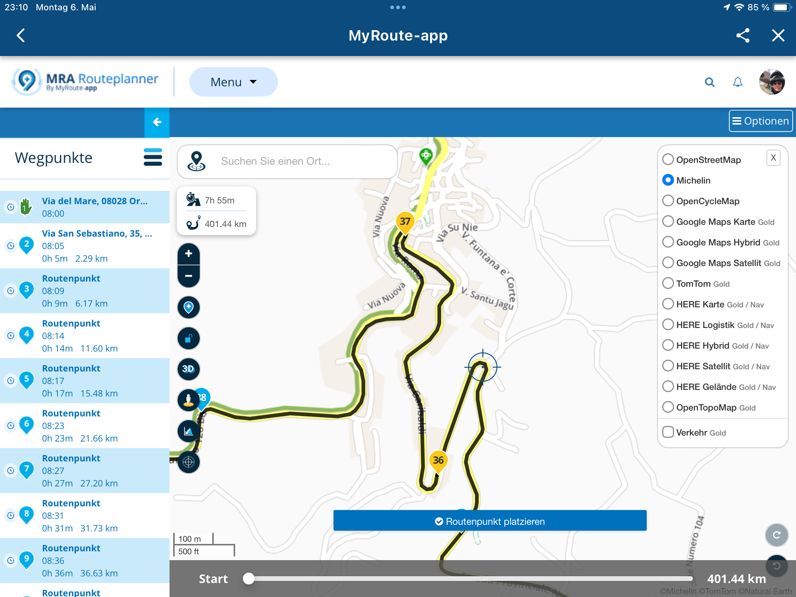
Task: Click the clock icon of waypoint 2
Action: coord(11,245)
